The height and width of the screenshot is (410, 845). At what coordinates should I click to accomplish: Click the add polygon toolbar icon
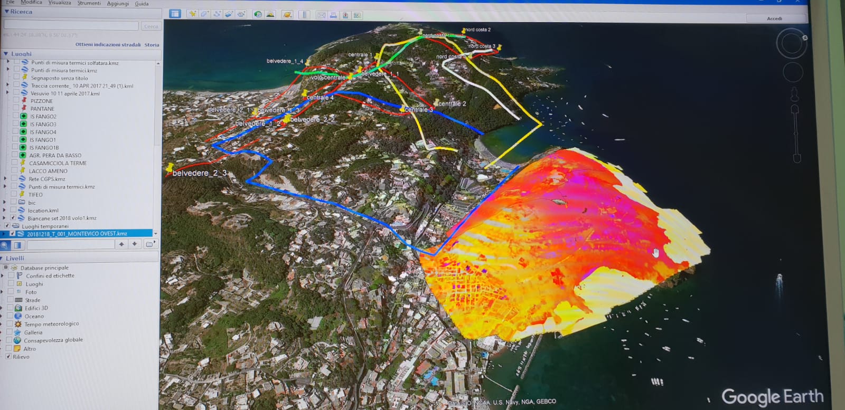tap(205, 14)
